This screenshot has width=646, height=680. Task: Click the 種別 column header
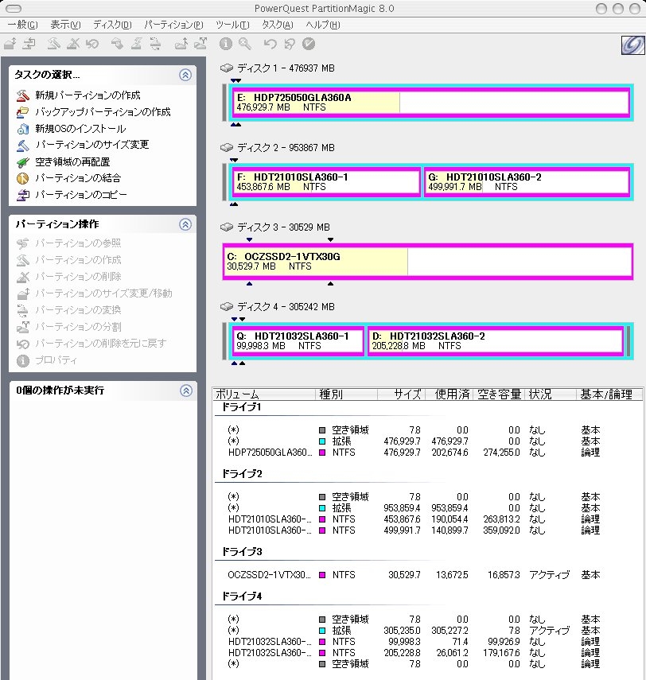tap(347, 394)
